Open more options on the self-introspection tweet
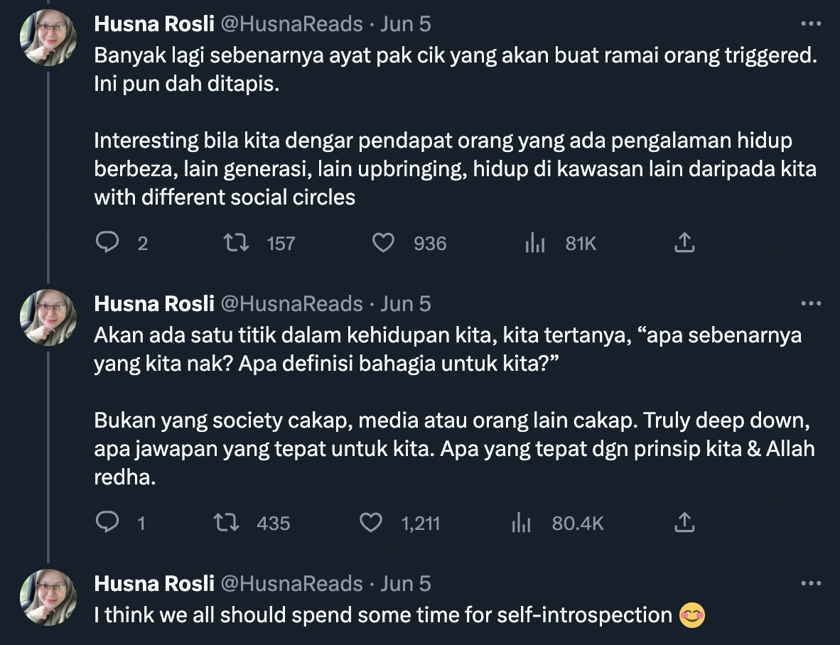Image resolution: width=840 pixels, height=645 pixels. coord(811,584)
